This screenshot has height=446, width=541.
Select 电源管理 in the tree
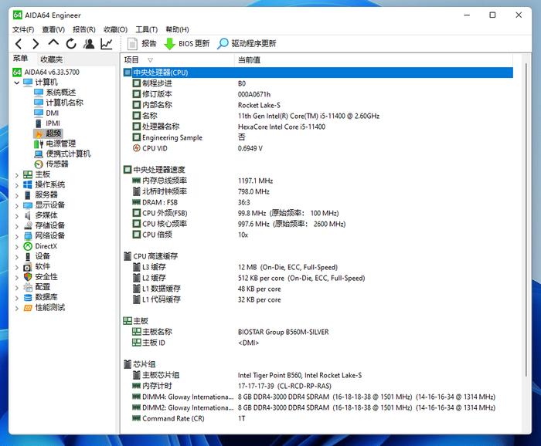click(55, 144)
